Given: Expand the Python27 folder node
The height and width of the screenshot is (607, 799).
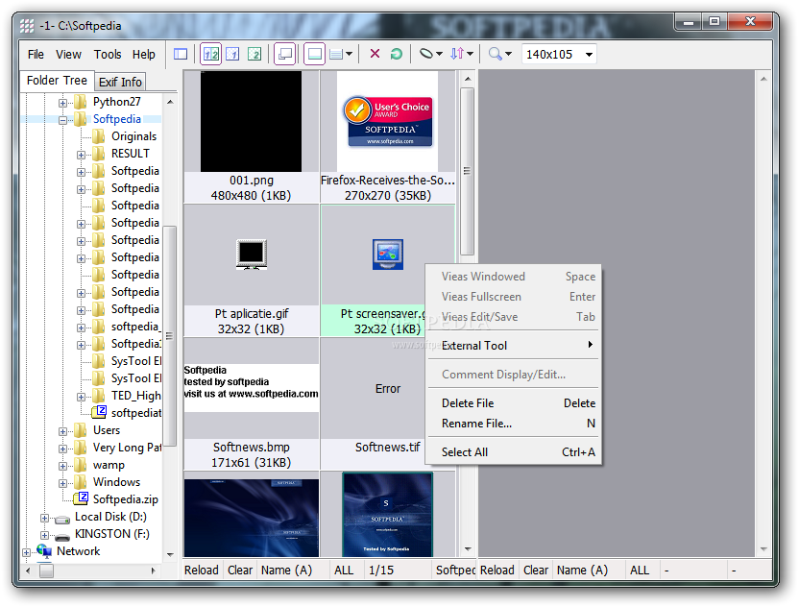Looking at the screenshot, I should (62, 103).
